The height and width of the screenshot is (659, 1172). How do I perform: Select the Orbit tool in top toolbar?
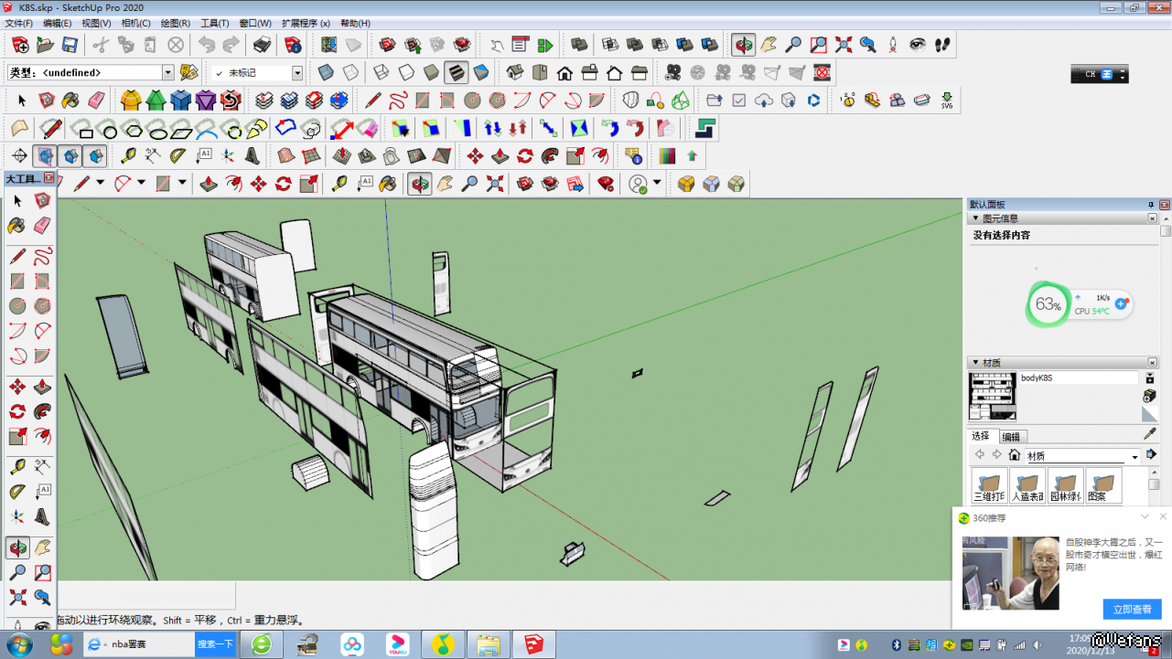(744, 45)
